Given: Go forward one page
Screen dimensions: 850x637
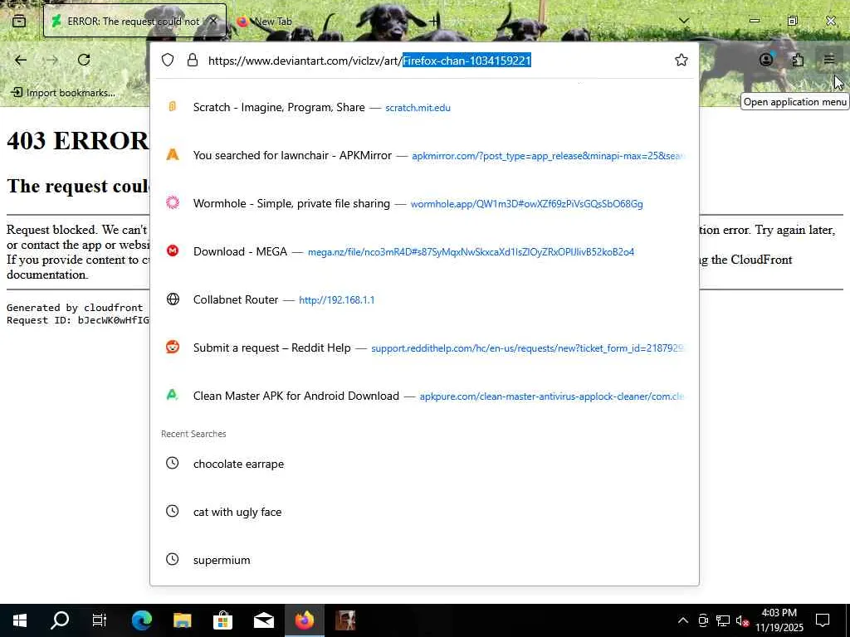Looking at the screenshot, I should (x=52, y=60).
